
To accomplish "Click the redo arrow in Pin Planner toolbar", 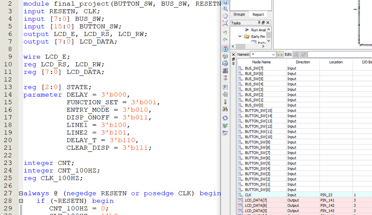I will pyautogui.click(x=225, y=40).
